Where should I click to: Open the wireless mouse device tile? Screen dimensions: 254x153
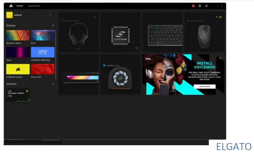point(204,32)
